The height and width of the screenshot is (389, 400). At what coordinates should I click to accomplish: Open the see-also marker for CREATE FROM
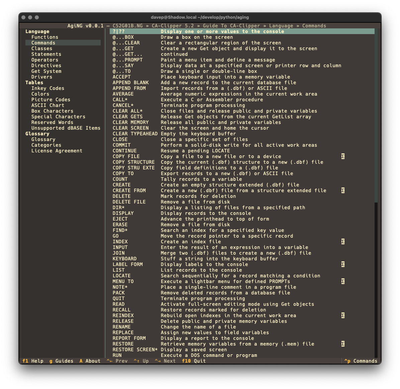coord(342,190)
